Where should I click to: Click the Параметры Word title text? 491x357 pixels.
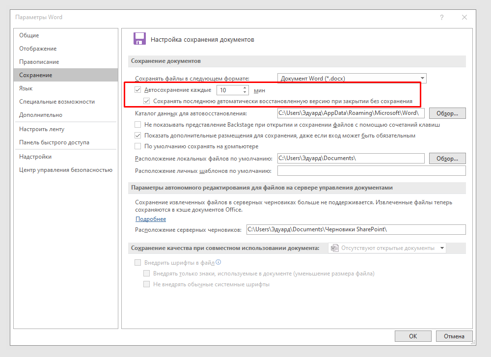coord(39,17)
